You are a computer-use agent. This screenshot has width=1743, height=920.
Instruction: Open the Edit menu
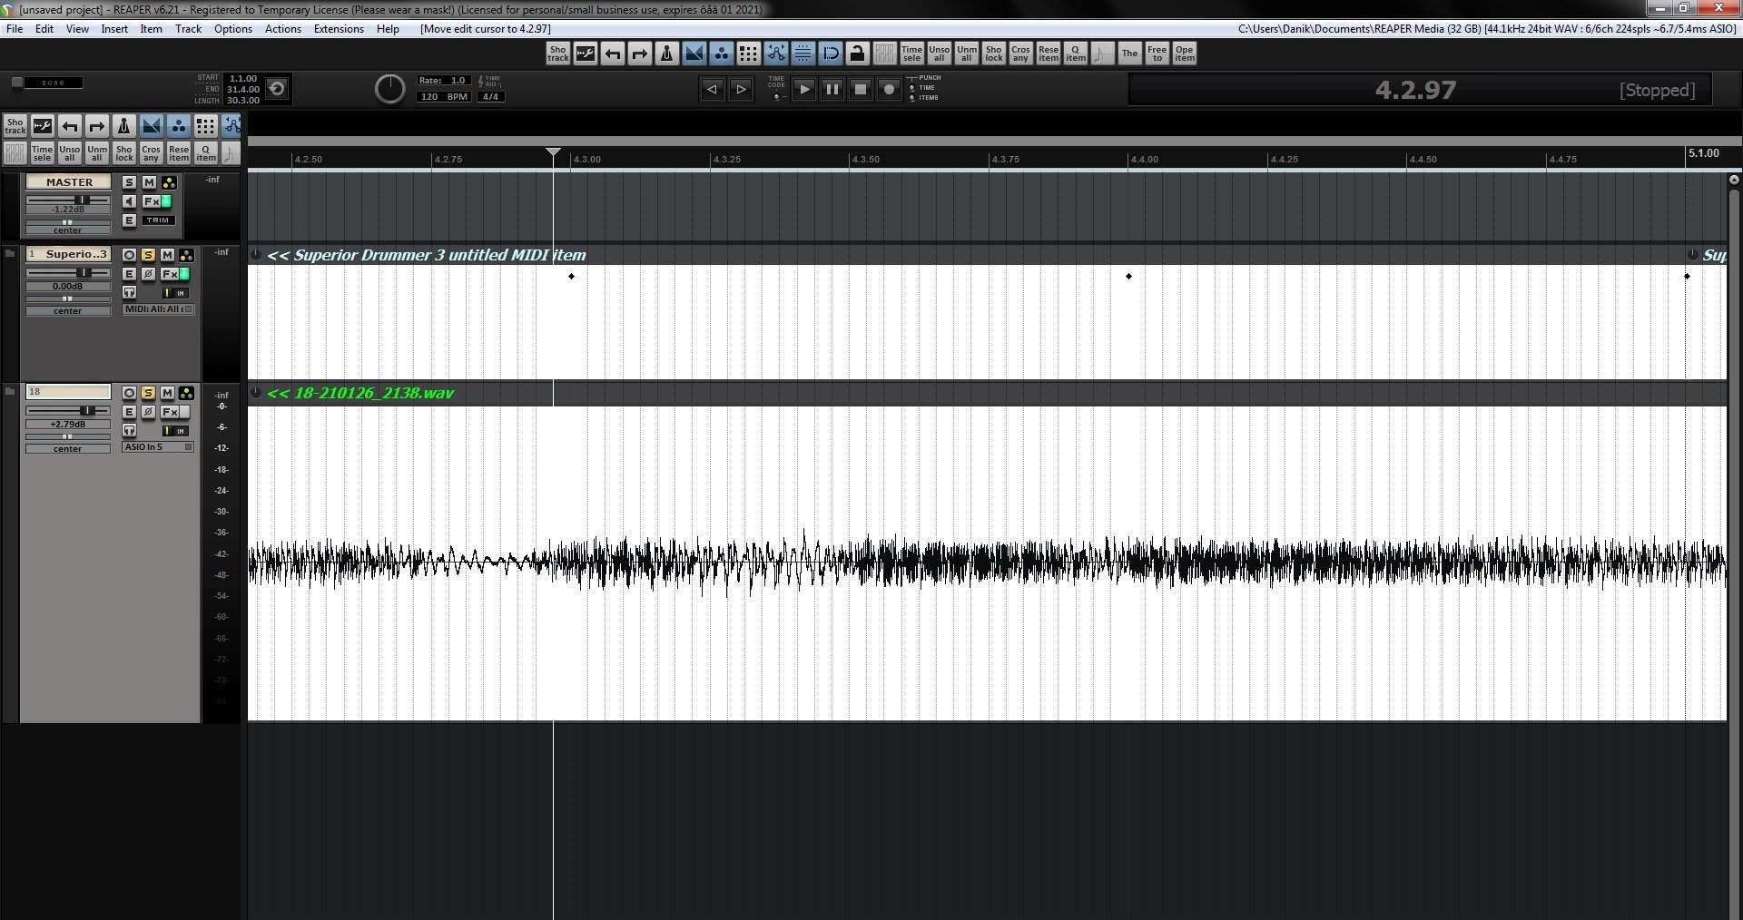tap(44, 29)
